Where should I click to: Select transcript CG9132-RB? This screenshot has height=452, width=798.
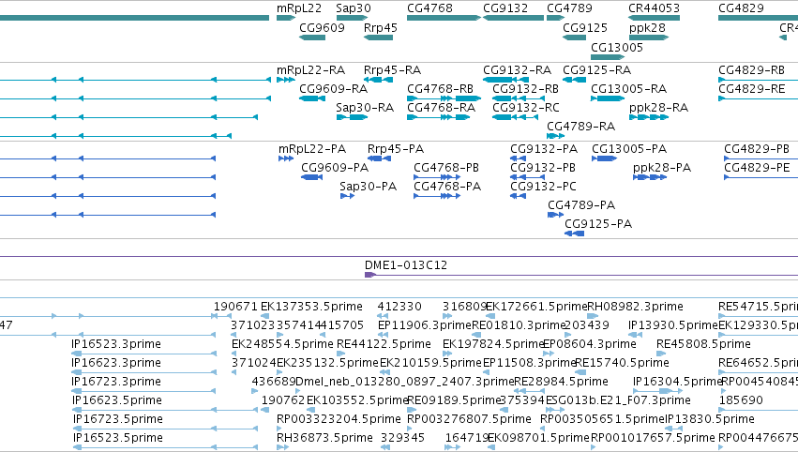[x=525, y=89]
